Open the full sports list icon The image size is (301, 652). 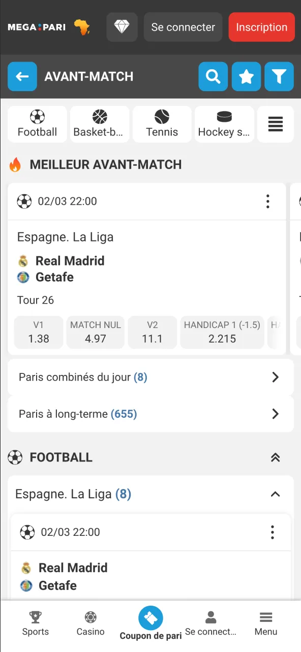(275, 124)
